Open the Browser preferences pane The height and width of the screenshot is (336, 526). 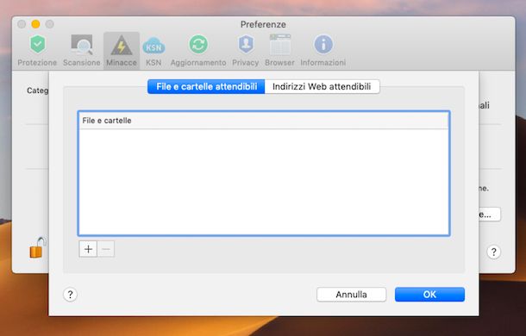click(x=279, y=50)
